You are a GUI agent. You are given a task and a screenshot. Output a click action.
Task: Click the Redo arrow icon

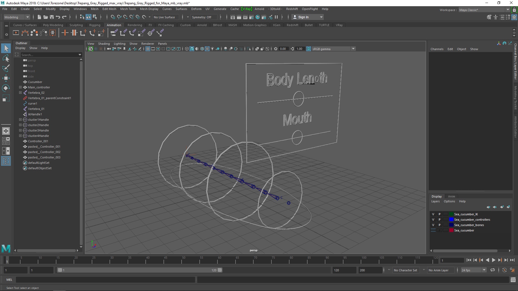coord(64,17)
